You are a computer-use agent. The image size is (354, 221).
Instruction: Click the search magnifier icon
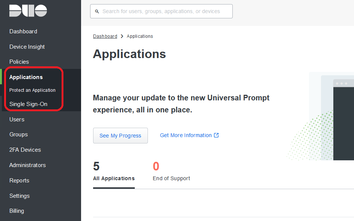97,12
